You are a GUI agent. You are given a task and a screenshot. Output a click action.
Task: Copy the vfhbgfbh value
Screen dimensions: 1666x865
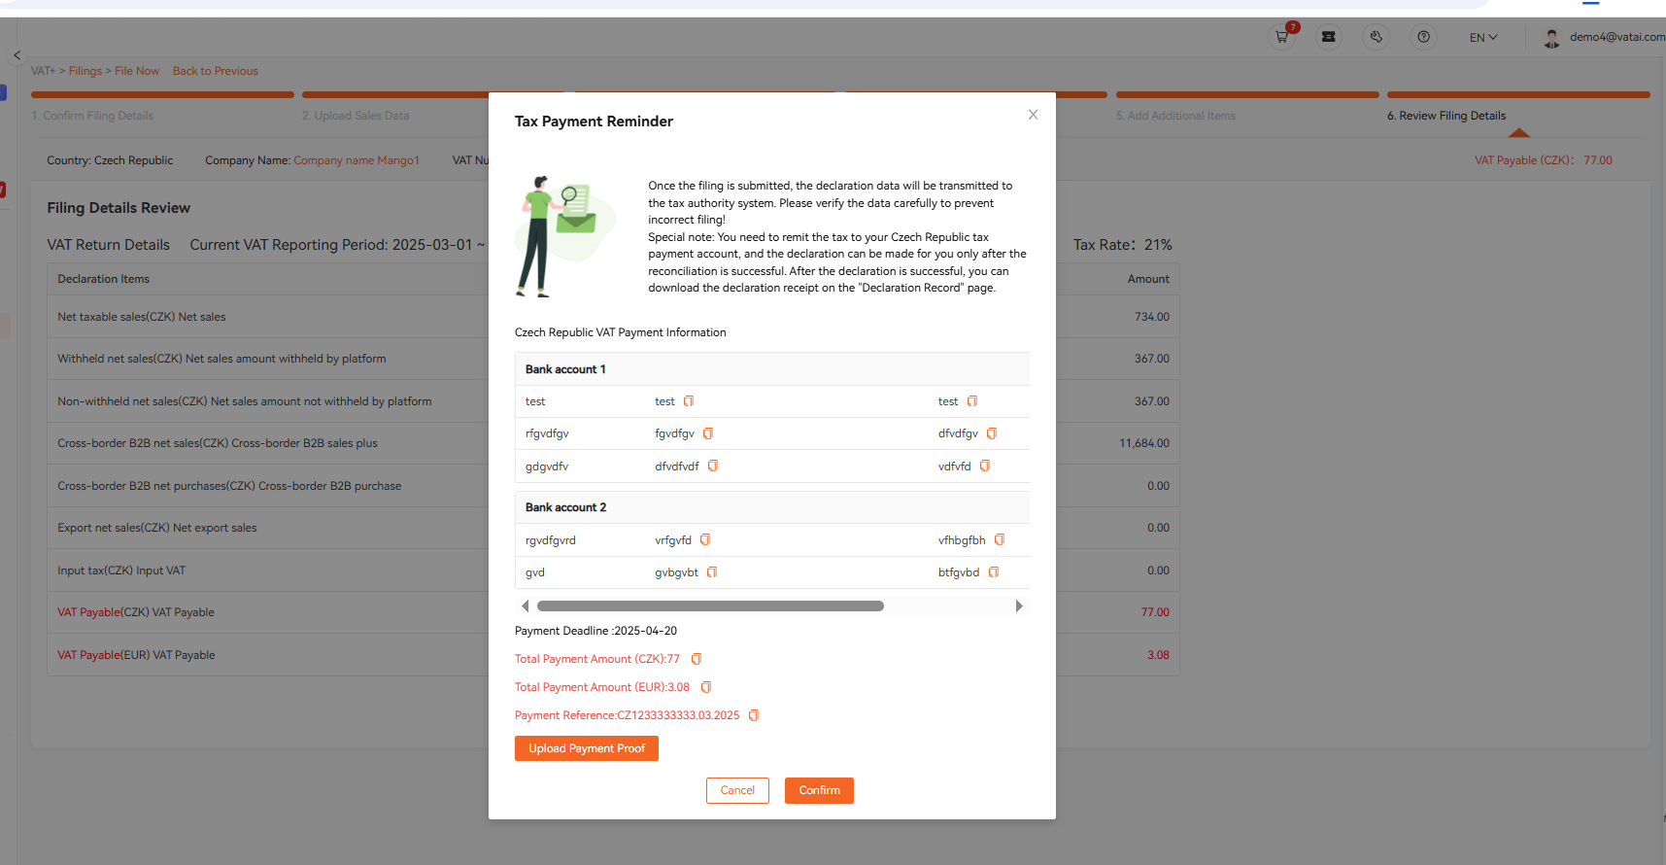1000,540
